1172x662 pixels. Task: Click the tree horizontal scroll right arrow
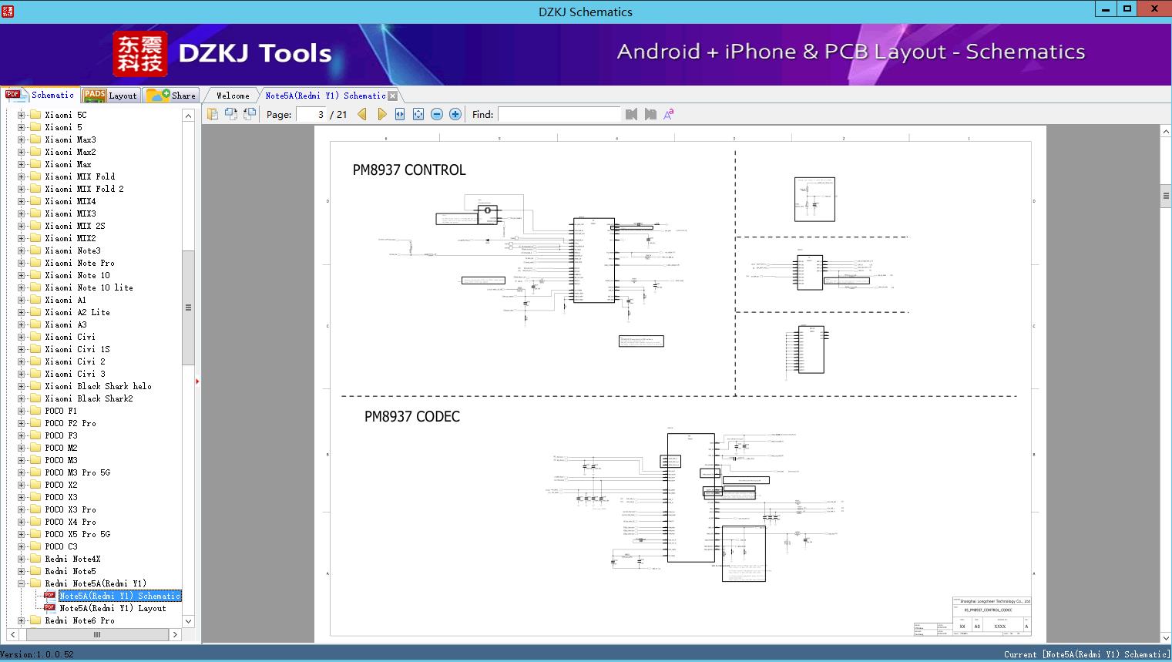pos(175,635)
